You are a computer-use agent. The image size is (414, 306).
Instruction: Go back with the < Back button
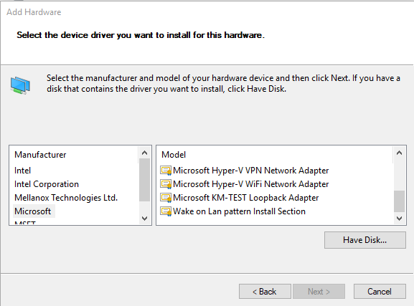pyautogui.click(x=265, y=292)
